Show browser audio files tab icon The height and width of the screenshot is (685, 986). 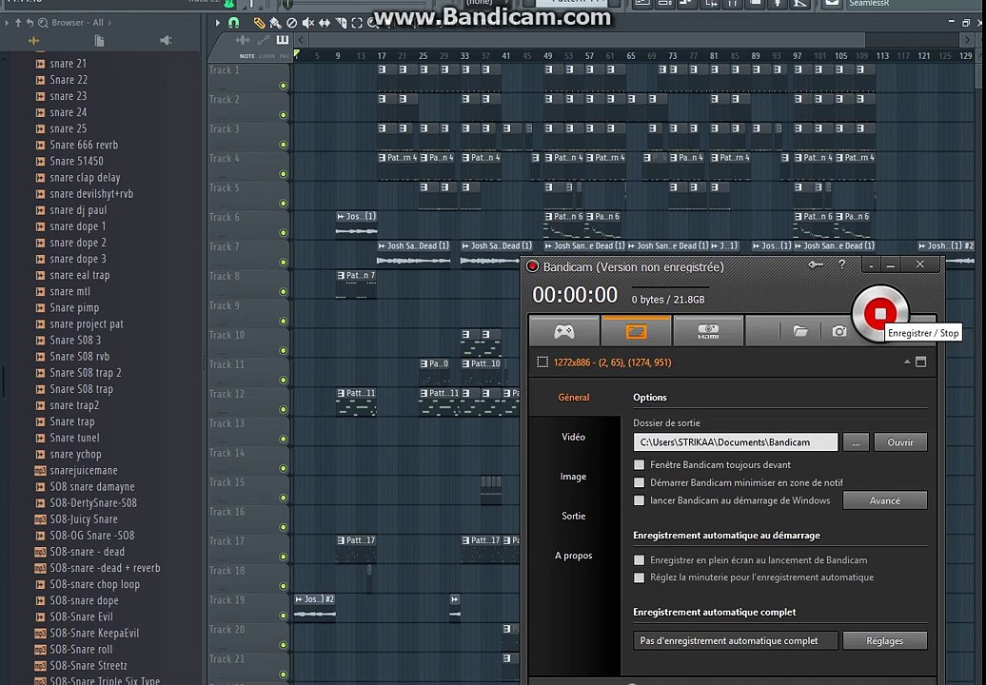click(x=33, y=41)
